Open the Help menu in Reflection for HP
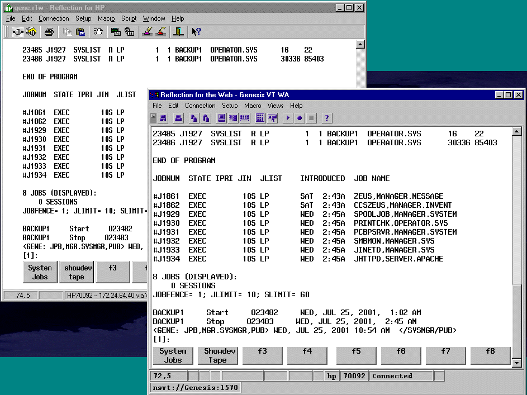 pyautogui.click(x=178, y=18)
